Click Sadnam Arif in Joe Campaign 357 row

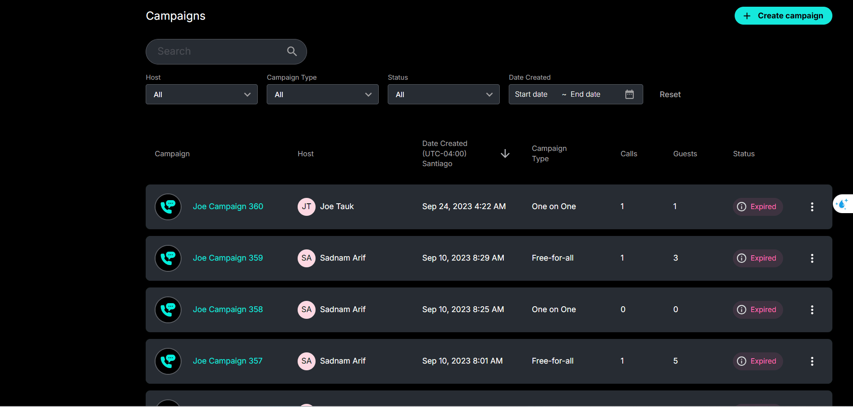343,361
